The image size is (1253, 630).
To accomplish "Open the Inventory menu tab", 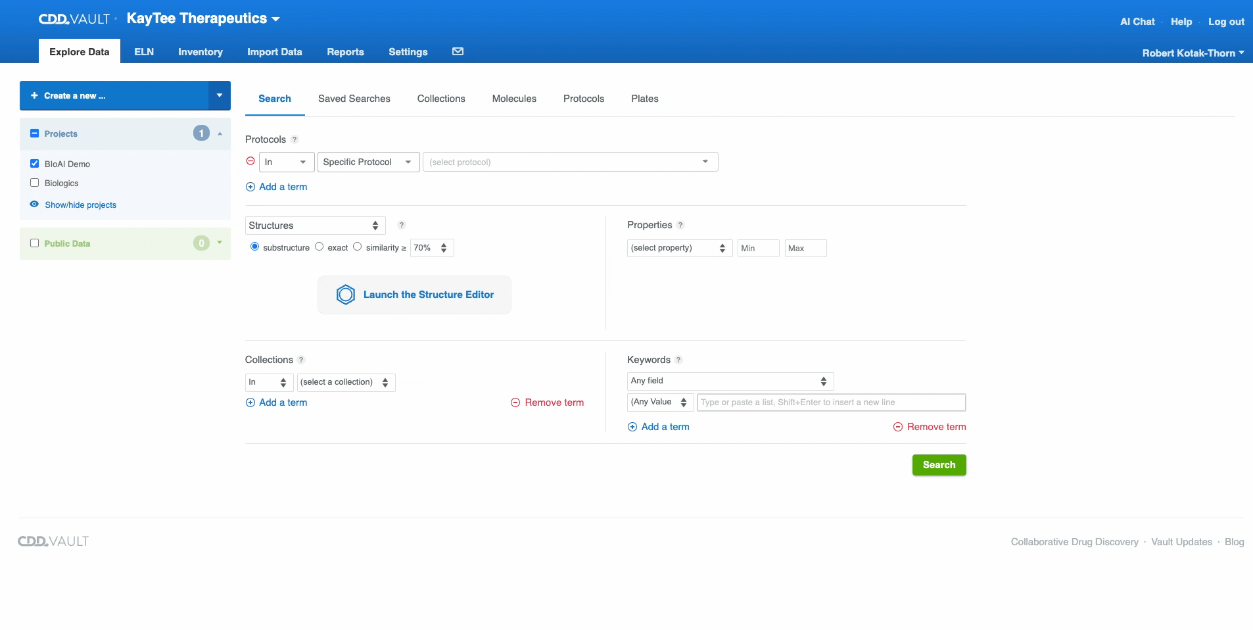I will click(200, 52).
